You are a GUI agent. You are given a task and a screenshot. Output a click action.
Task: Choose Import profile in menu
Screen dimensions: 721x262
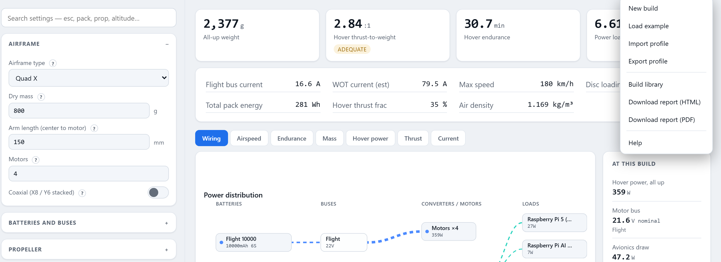[666, 44]
